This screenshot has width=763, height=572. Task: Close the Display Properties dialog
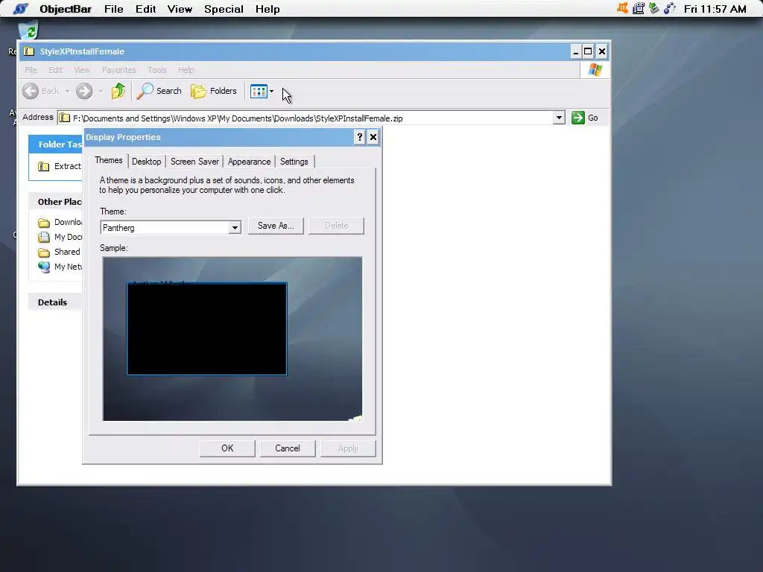(x=373, y=137)
